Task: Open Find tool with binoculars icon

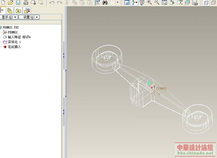Action: 105,3
